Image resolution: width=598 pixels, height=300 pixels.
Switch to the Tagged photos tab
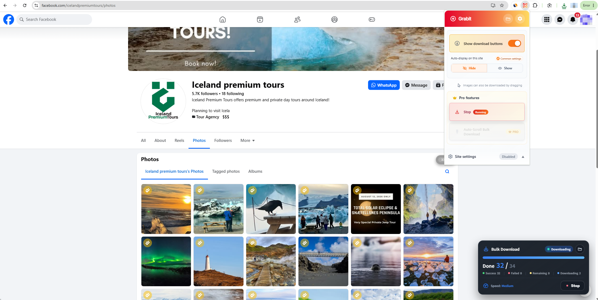pyautogui.click(x=226, y=171)
